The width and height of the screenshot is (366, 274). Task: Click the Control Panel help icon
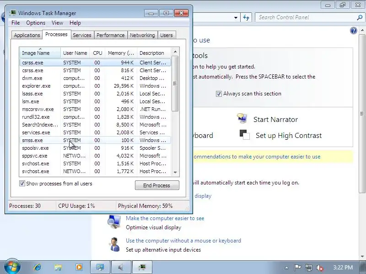pos(353,31)
